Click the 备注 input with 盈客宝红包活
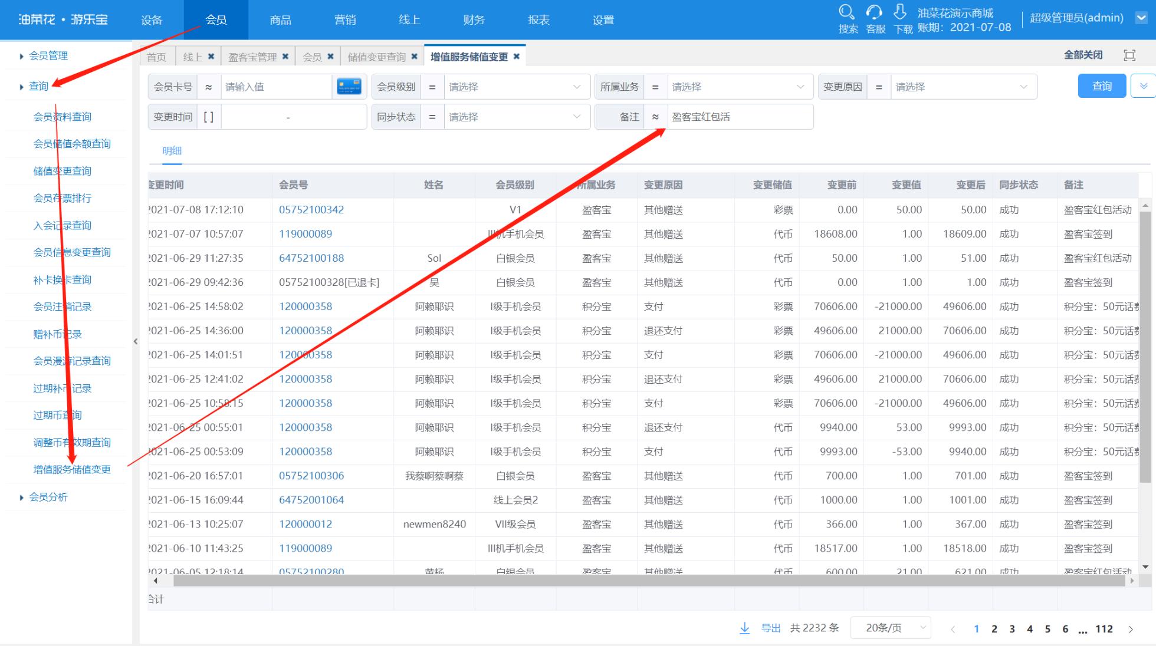The height and width of the screenshot is (646, 1156). point(740,117)
